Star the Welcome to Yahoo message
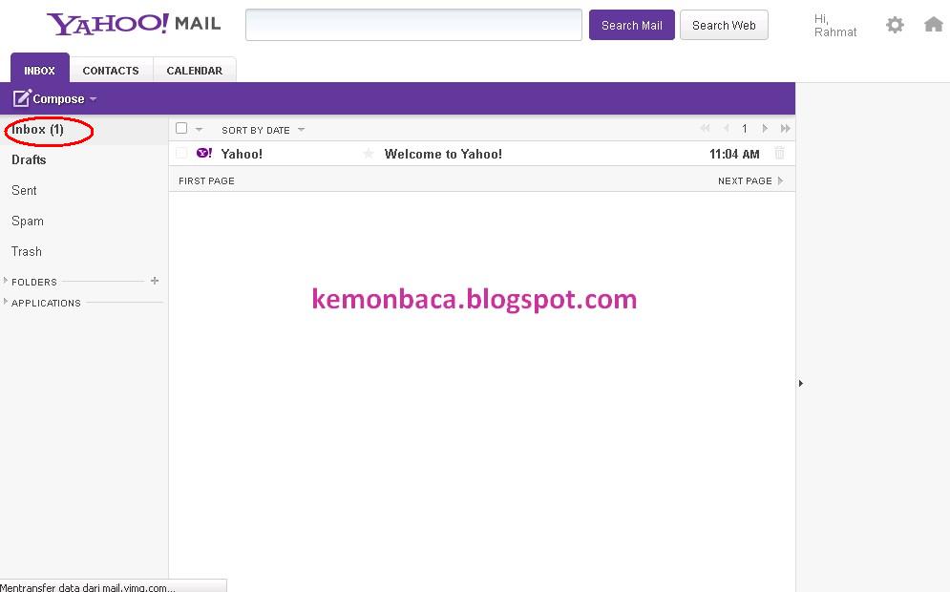This screenshot has width=950, height=592. pyautogui.click(x=369, y=154)
